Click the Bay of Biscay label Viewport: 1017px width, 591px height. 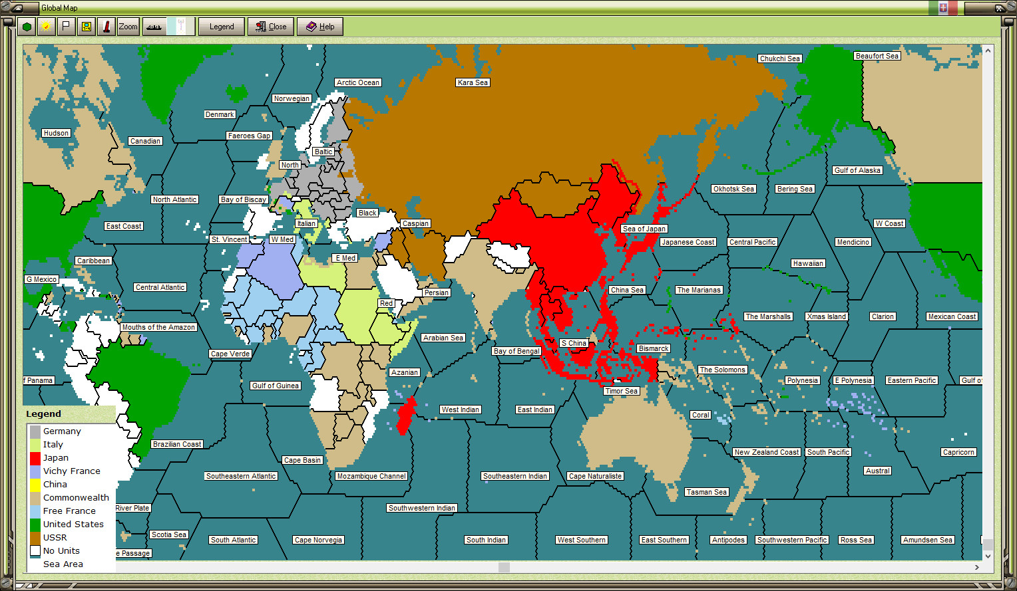pyautogui.click(x=244, y=199)
